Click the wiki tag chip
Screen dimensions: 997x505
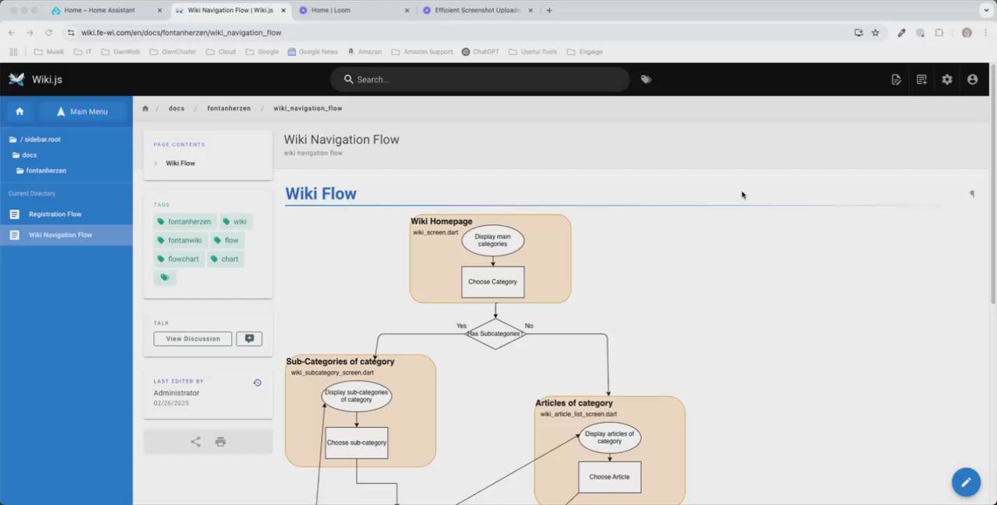(x=235, y=221)
